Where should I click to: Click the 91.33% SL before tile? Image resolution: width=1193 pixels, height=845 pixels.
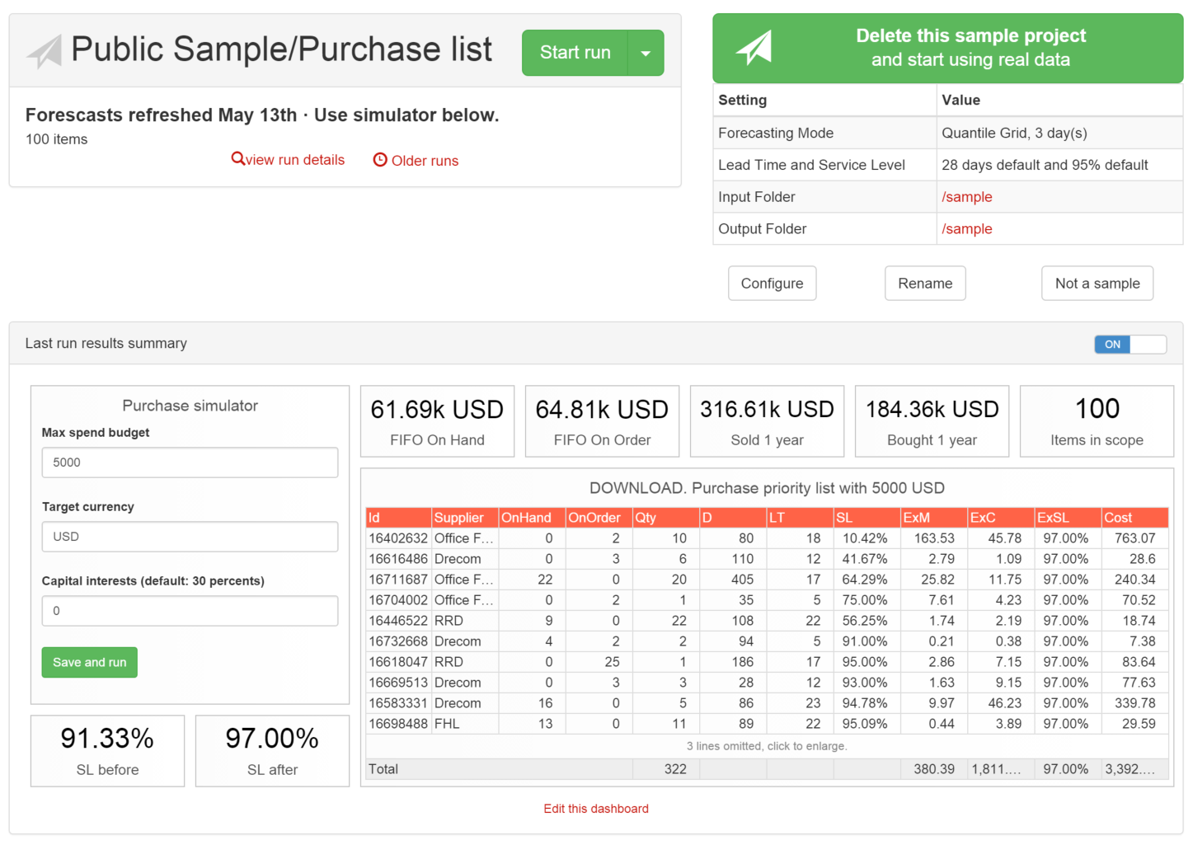coord(107,751)
